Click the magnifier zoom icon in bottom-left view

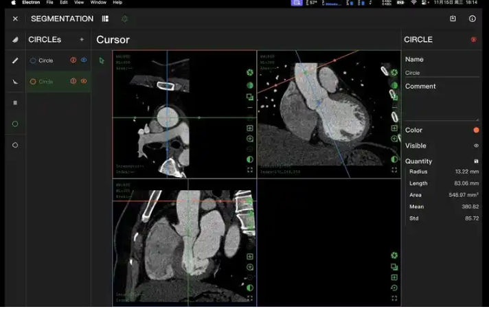click(250, 267)
